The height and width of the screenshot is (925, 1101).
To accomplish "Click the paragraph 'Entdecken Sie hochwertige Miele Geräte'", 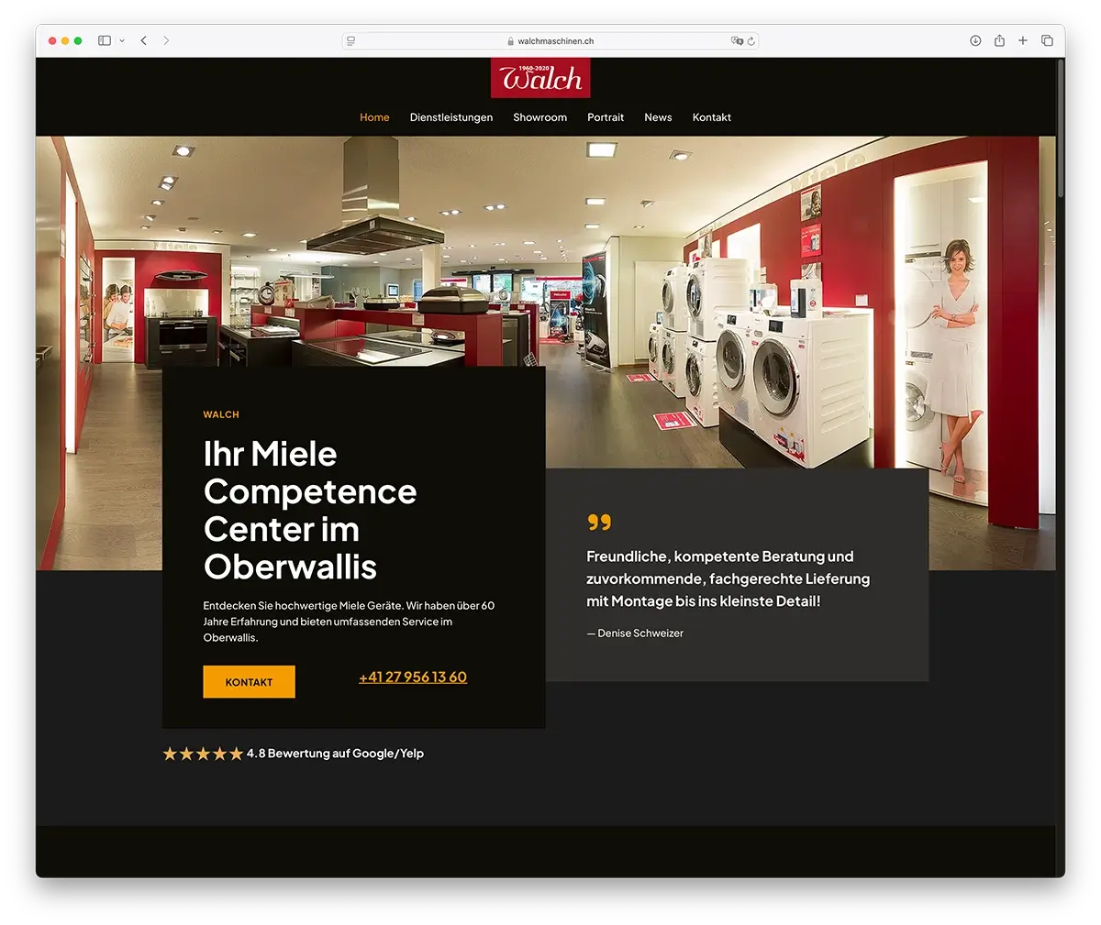I will (349, 622).
